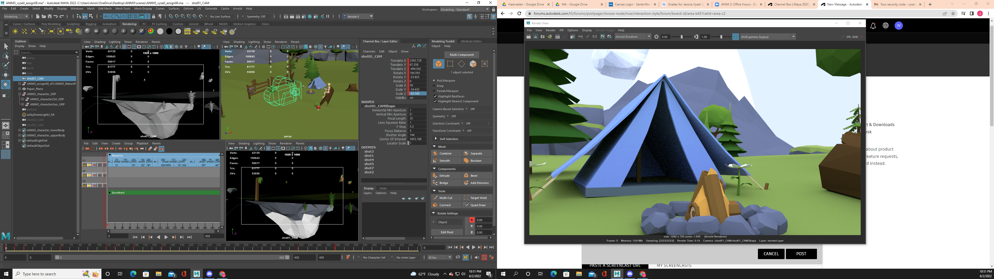Select the vertex component mode icon in Modeling Toolkit
The image size is (994, 279).
click(x=450, y=64)
